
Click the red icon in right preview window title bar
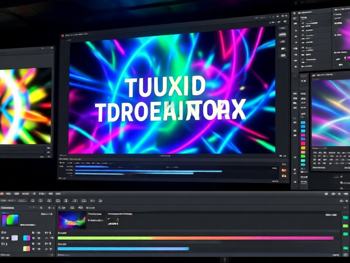314,75
